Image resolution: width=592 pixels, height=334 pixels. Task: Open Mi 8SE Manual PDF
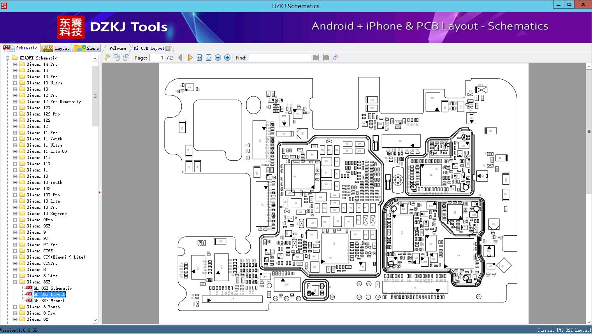pyautogui.click(x=49, y=301)
